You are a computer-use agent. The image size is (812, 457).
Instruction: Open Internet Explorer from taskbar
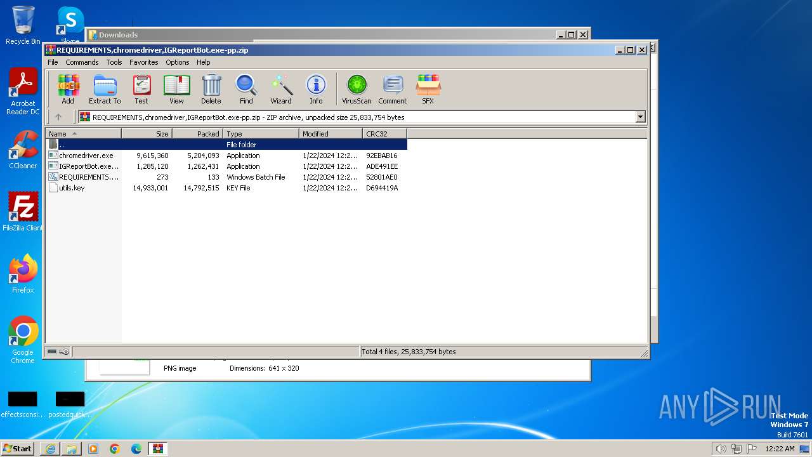(x=50, y=449)
